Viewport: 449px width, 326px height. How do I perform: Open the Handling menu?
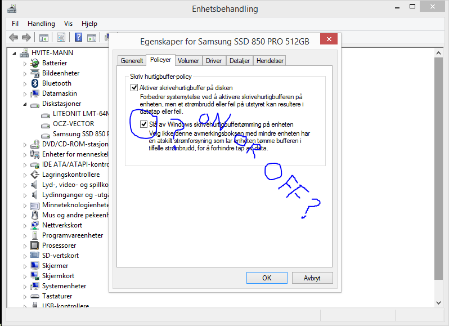point(41,24)
